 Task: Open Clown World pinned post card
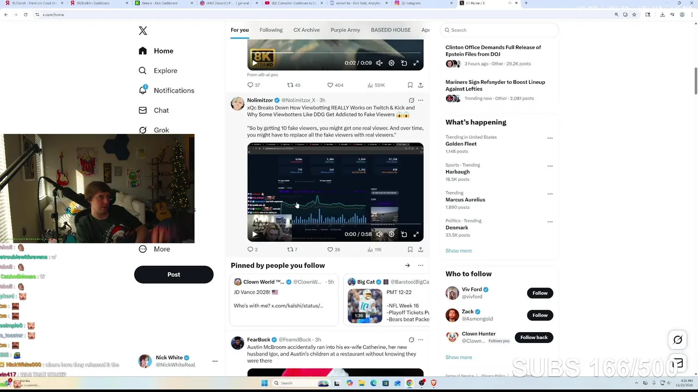[x=284, y=300]
